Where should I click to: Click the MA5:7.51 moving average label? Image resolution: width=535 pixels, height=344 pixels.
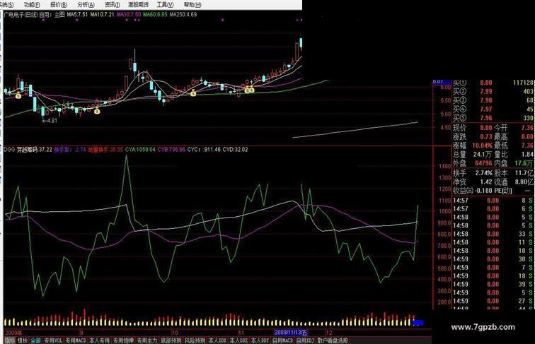pos(77,15)
